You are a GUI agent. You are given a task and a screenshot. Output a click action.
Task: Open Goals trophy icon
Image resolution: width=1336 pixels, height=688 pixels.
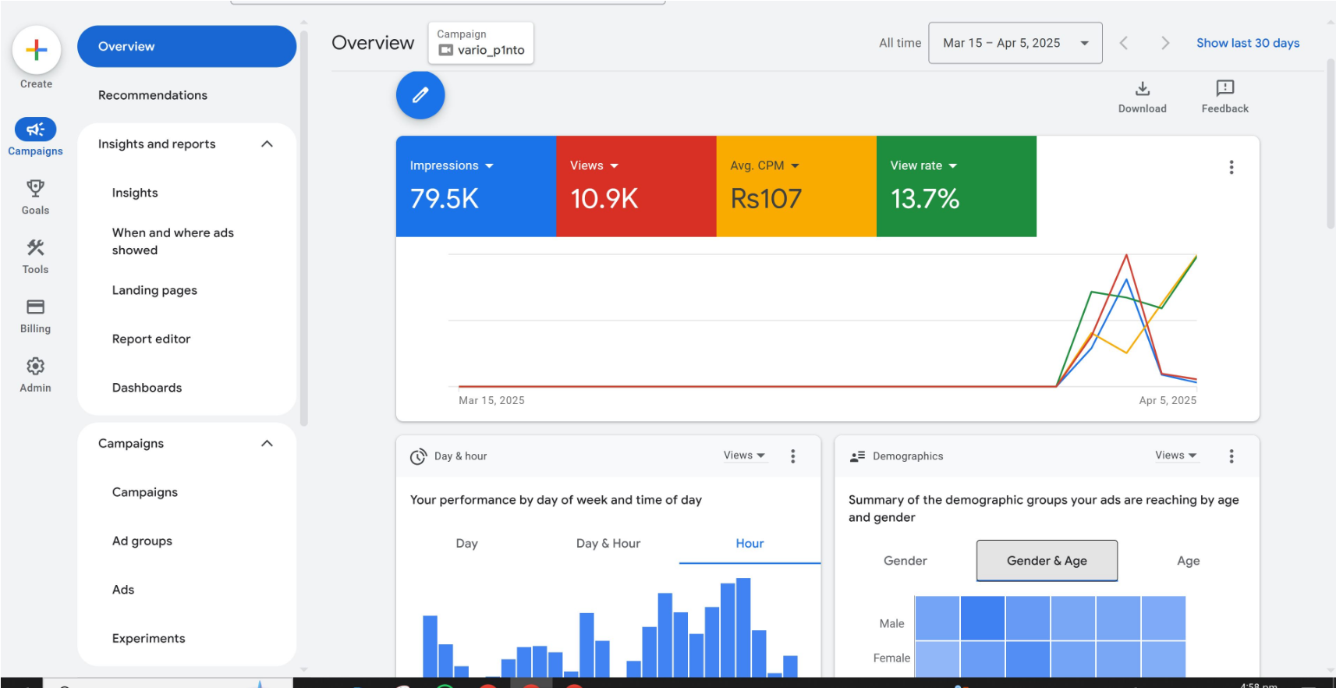35,188
